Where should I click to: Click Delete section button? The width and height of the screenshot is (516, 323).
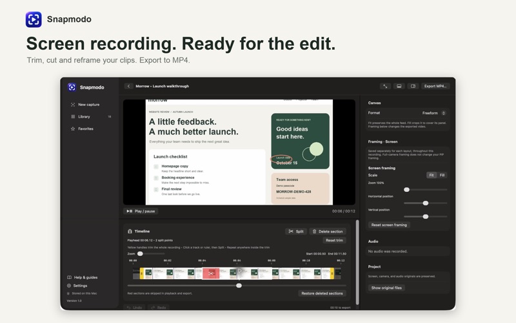tap(328, 231)
